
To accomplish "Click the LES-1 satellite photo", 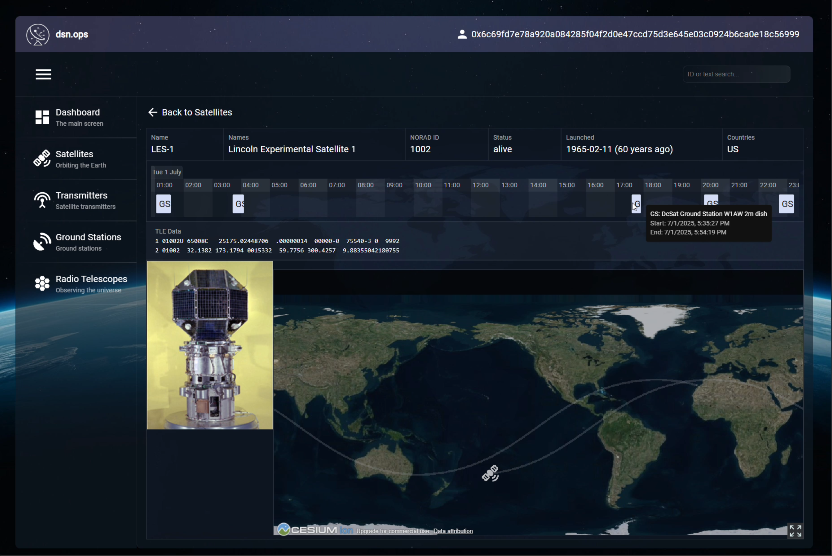I will coord(210,345).
